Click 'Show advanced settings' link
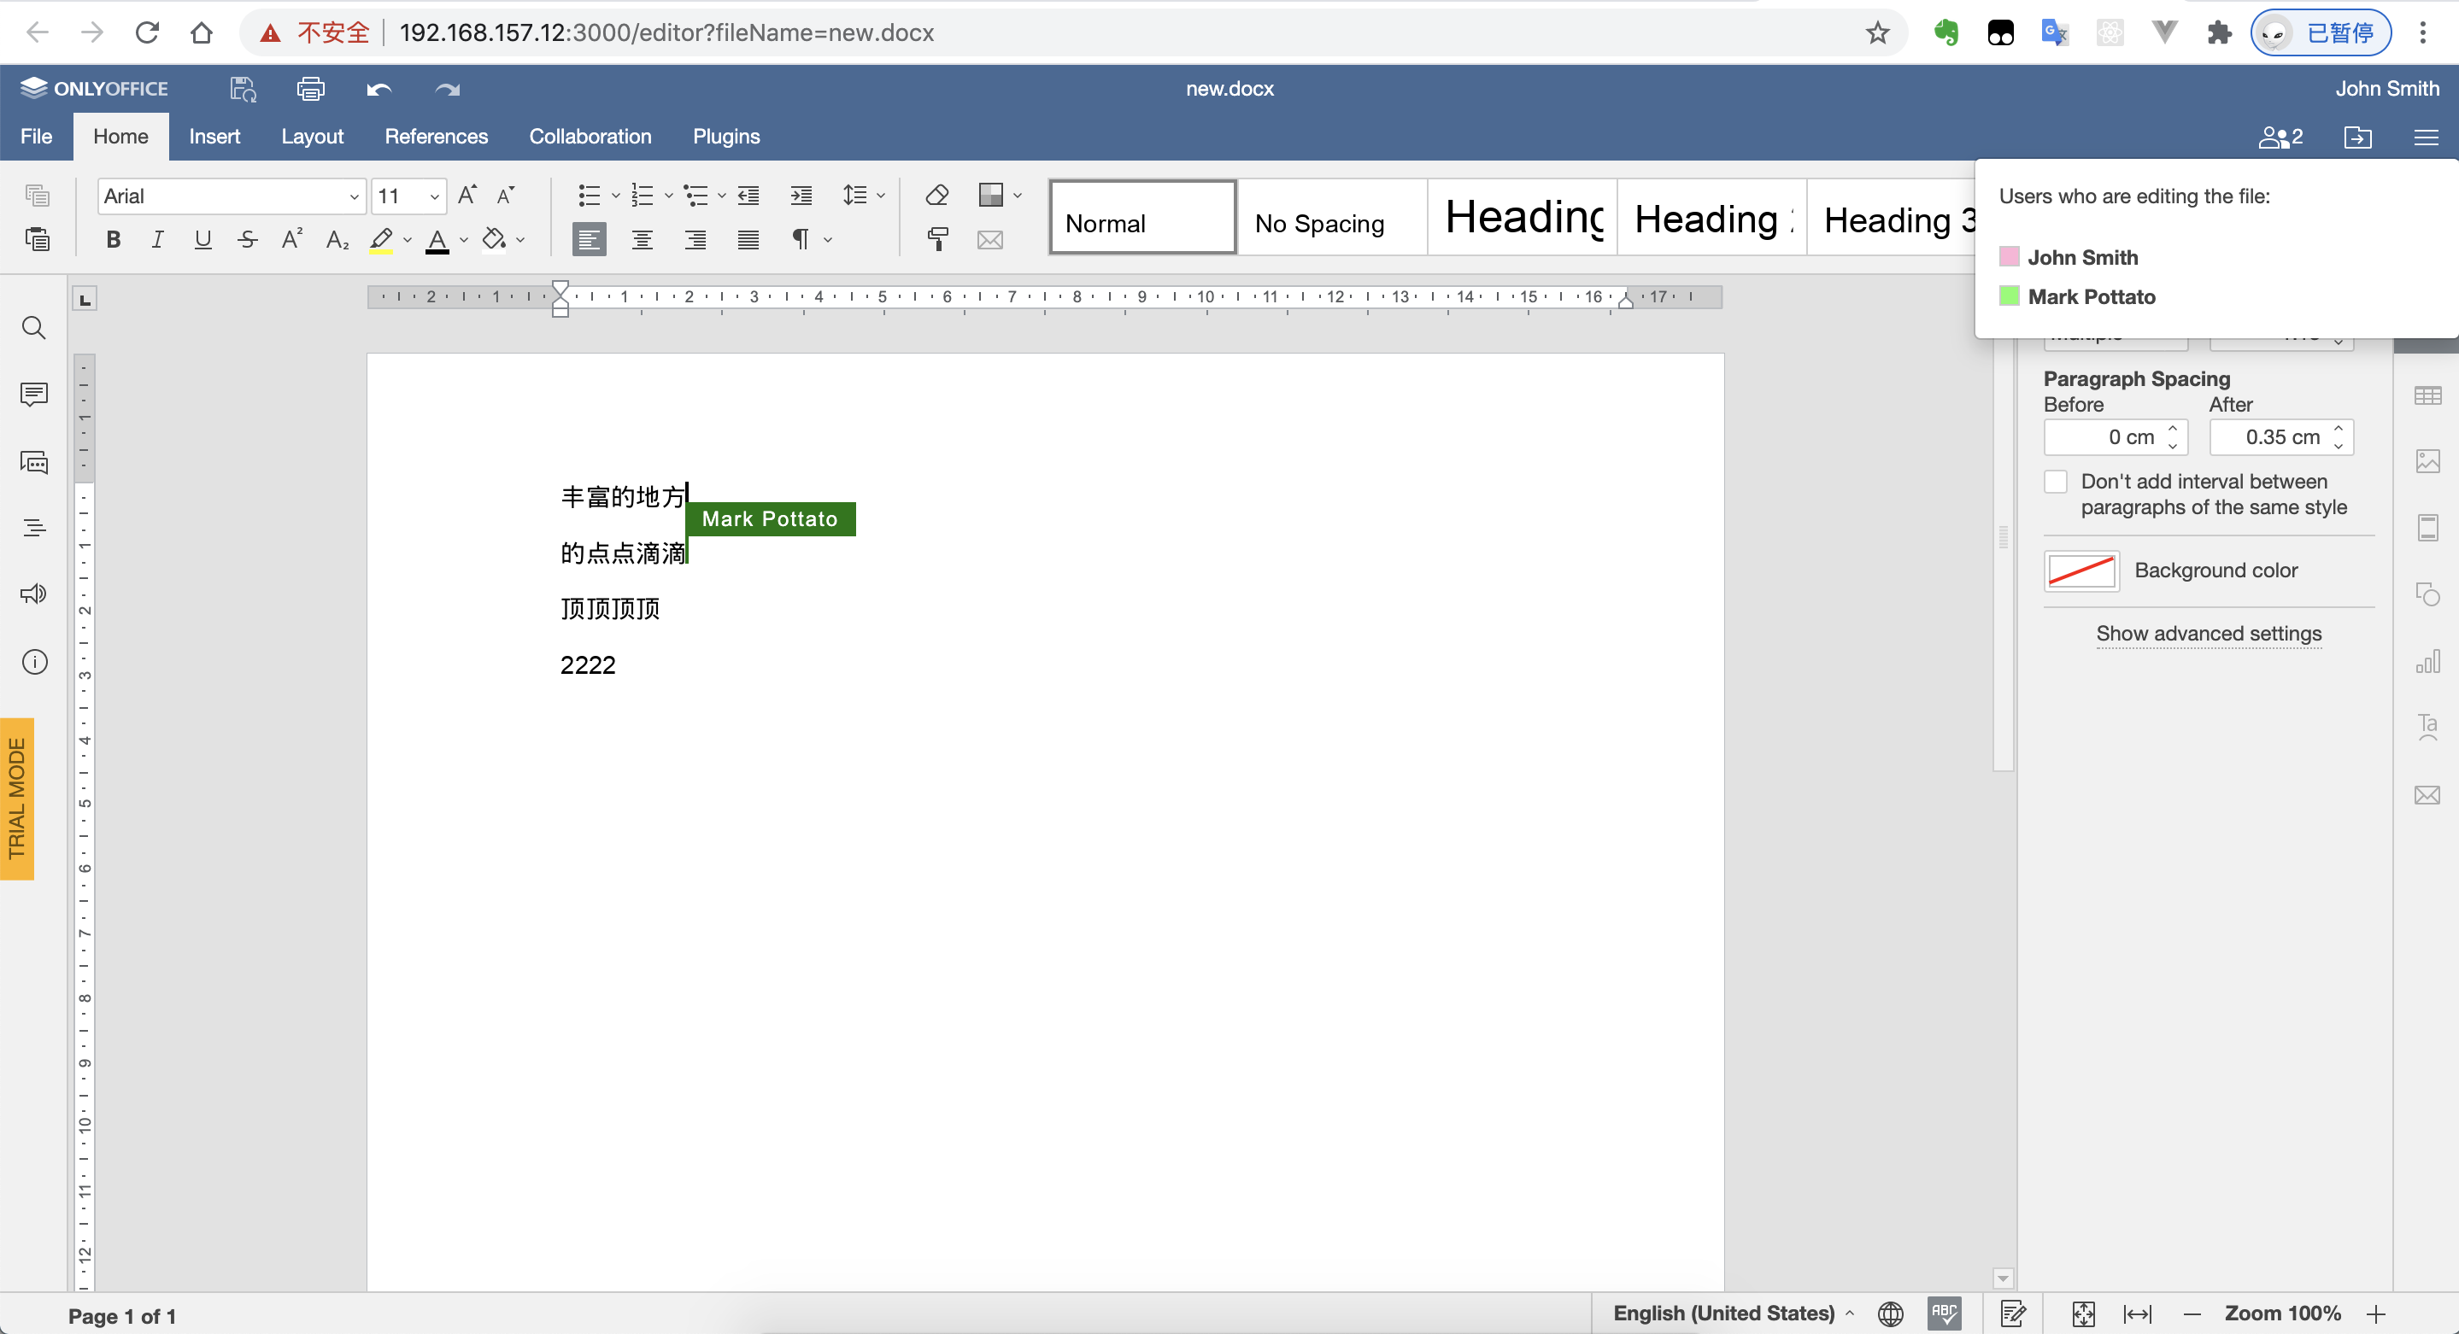This screenshot has height=1334, width=2459. tap(2208, 634)
